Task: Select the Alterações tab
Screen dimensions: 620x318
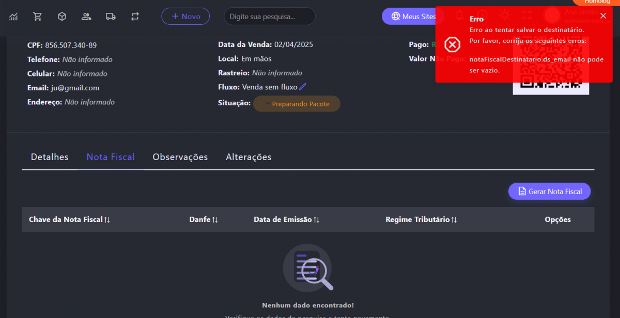Action: [x=249, y=157]
